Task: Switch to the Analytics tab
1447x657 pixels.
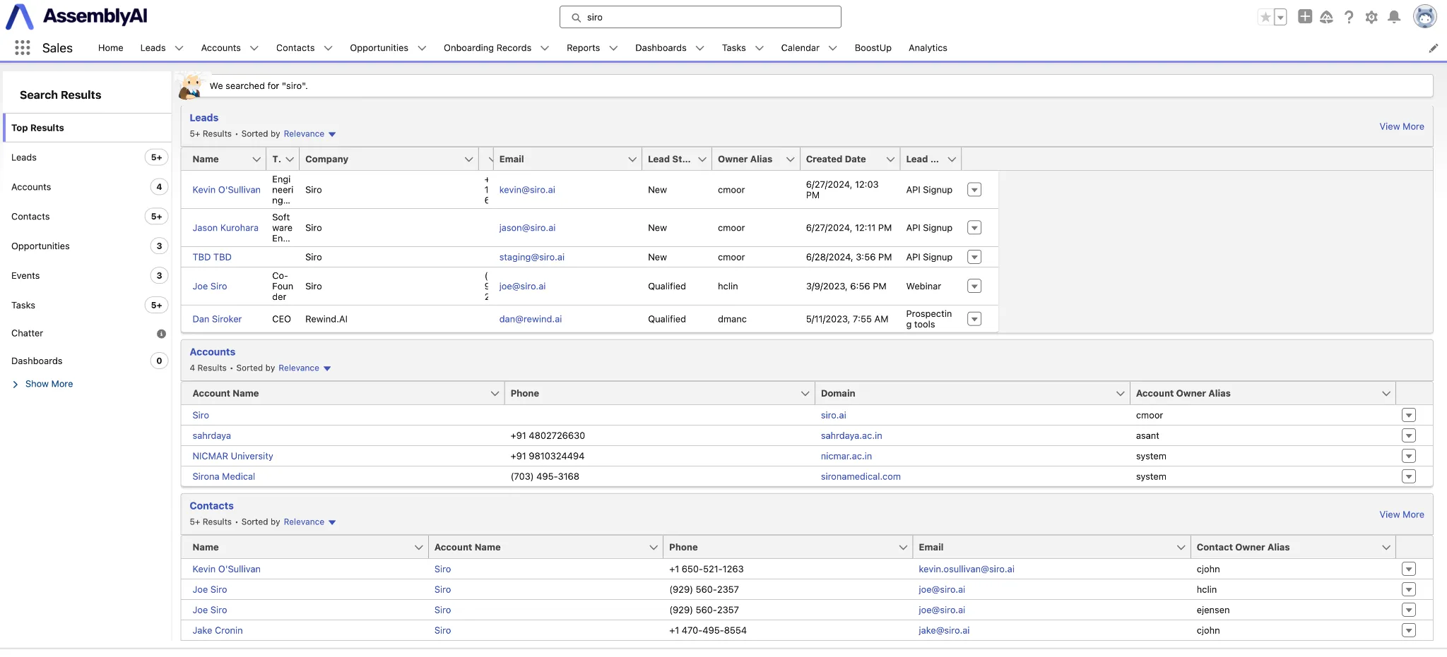Action: tap(927, 48)
